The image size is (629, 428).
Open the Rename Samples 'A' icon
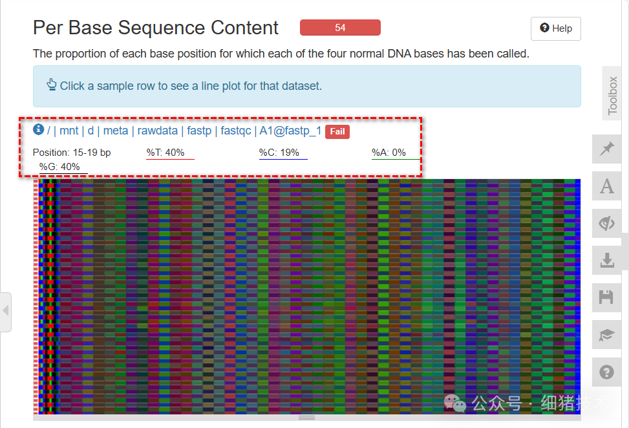pos(606,186)
